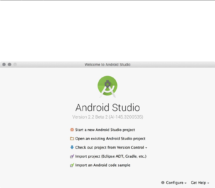This screenshot has width=215, height=188.
Task: Minimize the Welcome window with middle title button
Action: [x=9, y=64]
